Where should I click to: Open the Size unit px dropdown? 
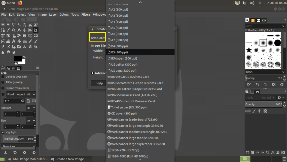pos(31,121)
